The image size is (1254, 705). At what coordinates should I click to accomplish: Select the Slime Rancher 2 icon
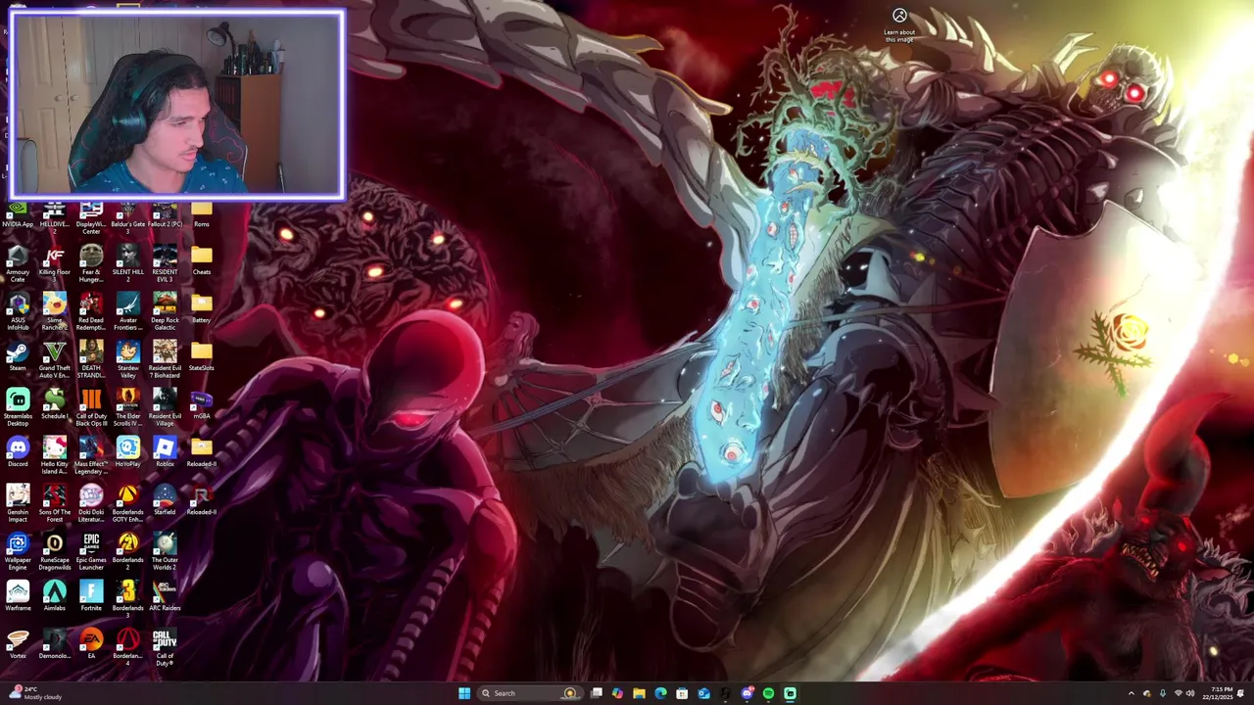[x=54, y=311]
